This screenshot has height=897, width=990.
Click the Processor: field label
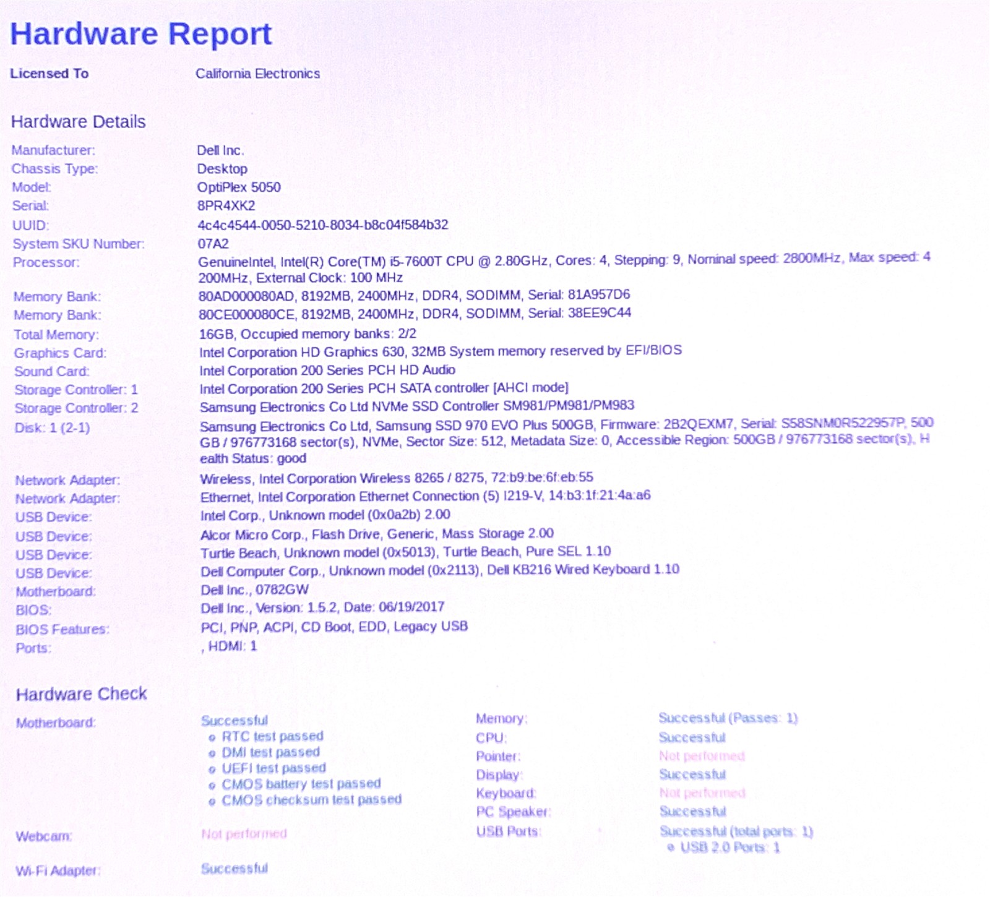click(46, 262)
